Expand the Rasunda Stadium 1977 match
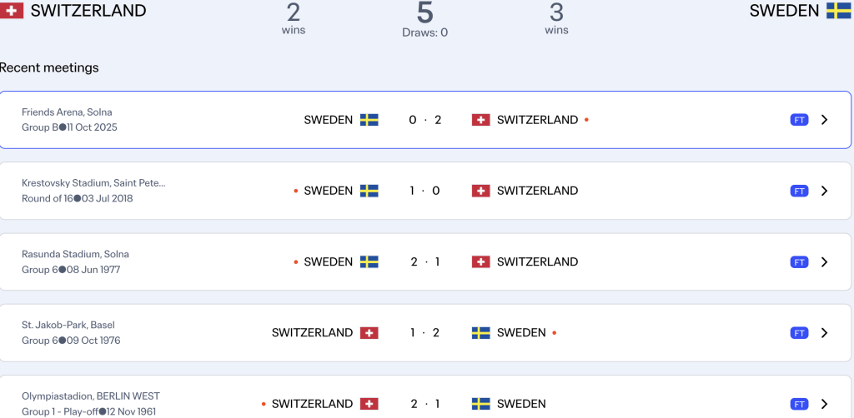This screenshot has width=854, height=418. click(x=824, y=261)
